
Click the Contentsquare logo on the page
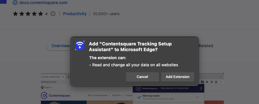(x=55, y=96)
